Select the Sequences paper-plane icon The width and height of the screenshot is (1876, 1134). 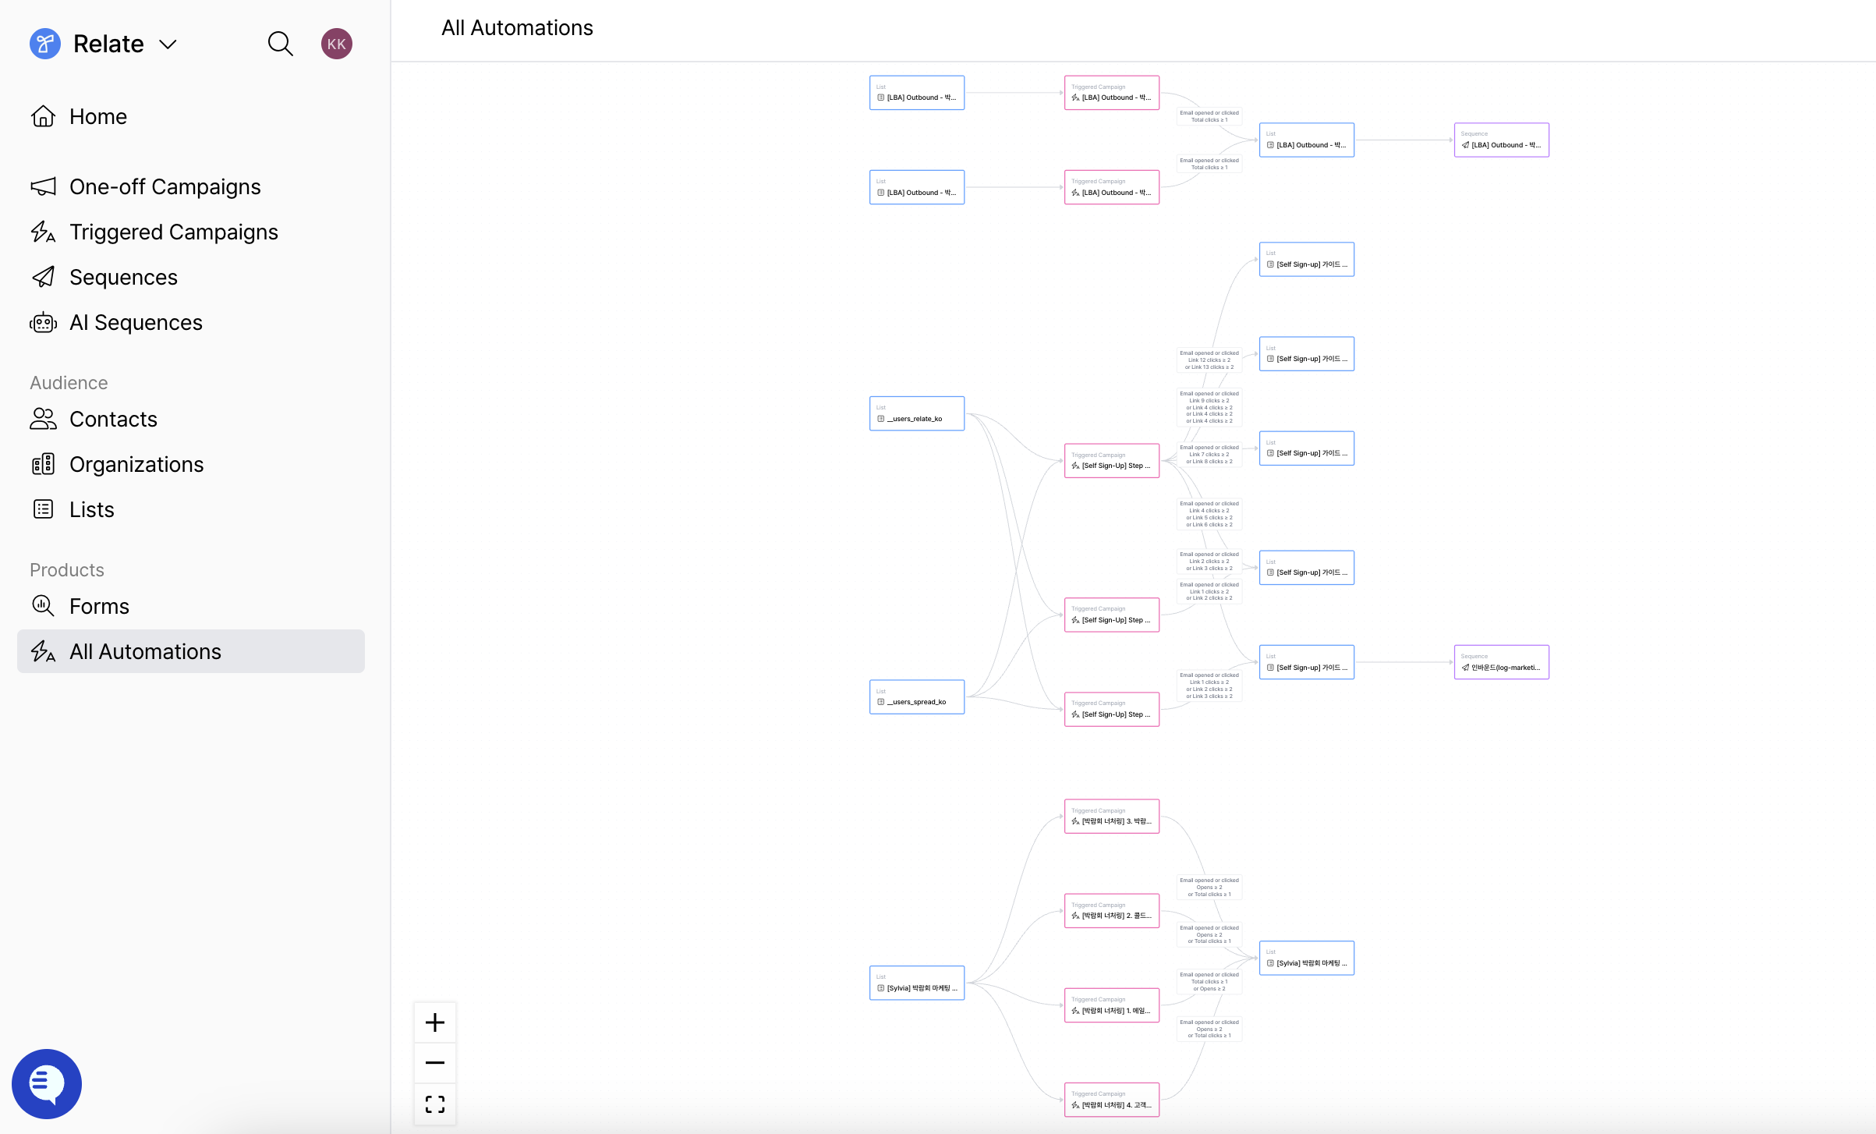[x=44, y=277]
